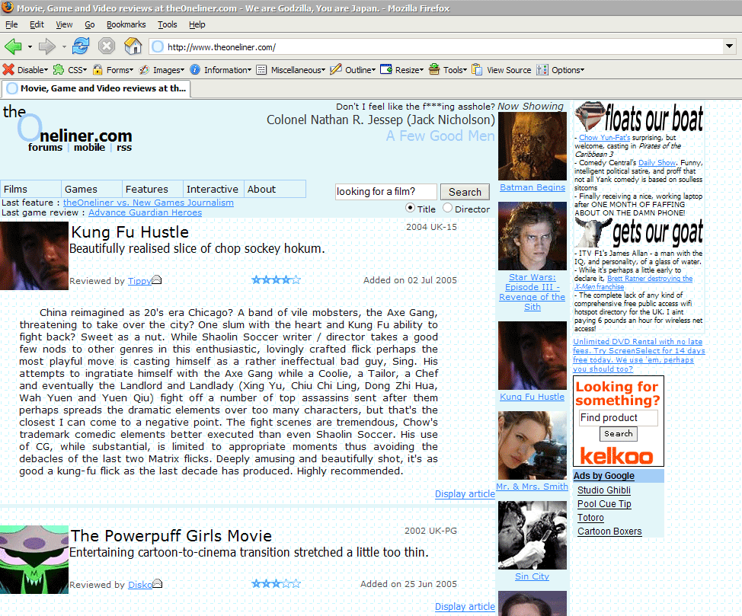
Task: Click the film Search button
Action: pyautogui.click(x=465, y=192)
